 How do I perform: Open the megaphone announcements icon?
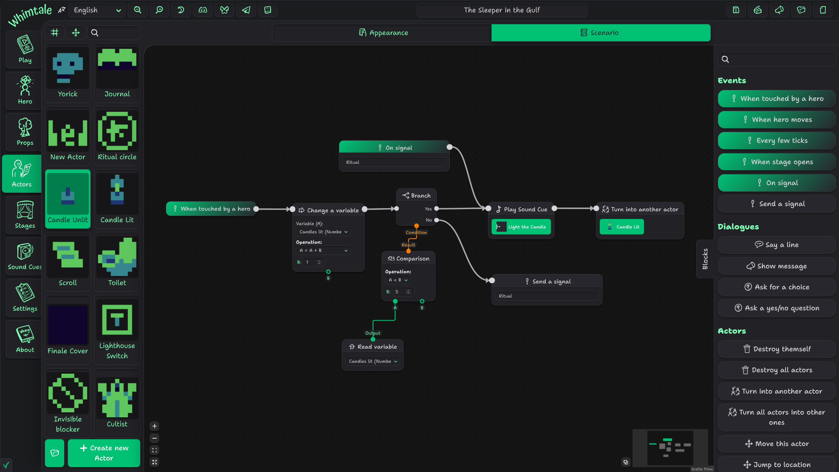(x=779, y=10)
